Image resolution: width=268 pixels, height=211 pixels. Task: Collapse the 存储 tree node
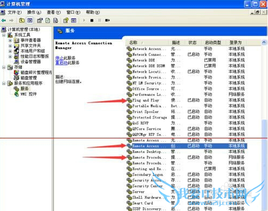[x=4, y=67]
